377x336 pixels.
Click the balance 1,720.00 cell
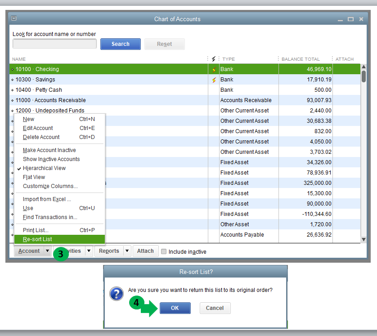click(x=305, y=224)
